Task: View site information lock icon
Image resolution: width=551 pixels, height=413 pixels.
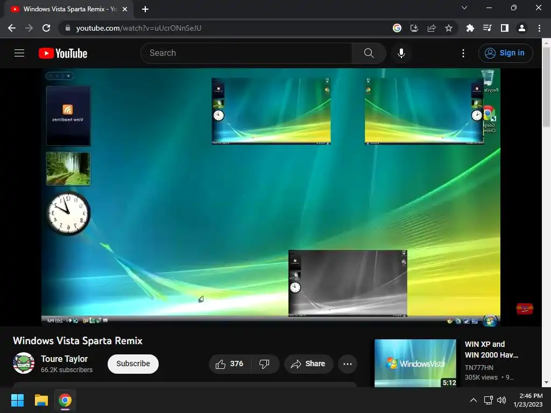Action: tap(68, 28)
